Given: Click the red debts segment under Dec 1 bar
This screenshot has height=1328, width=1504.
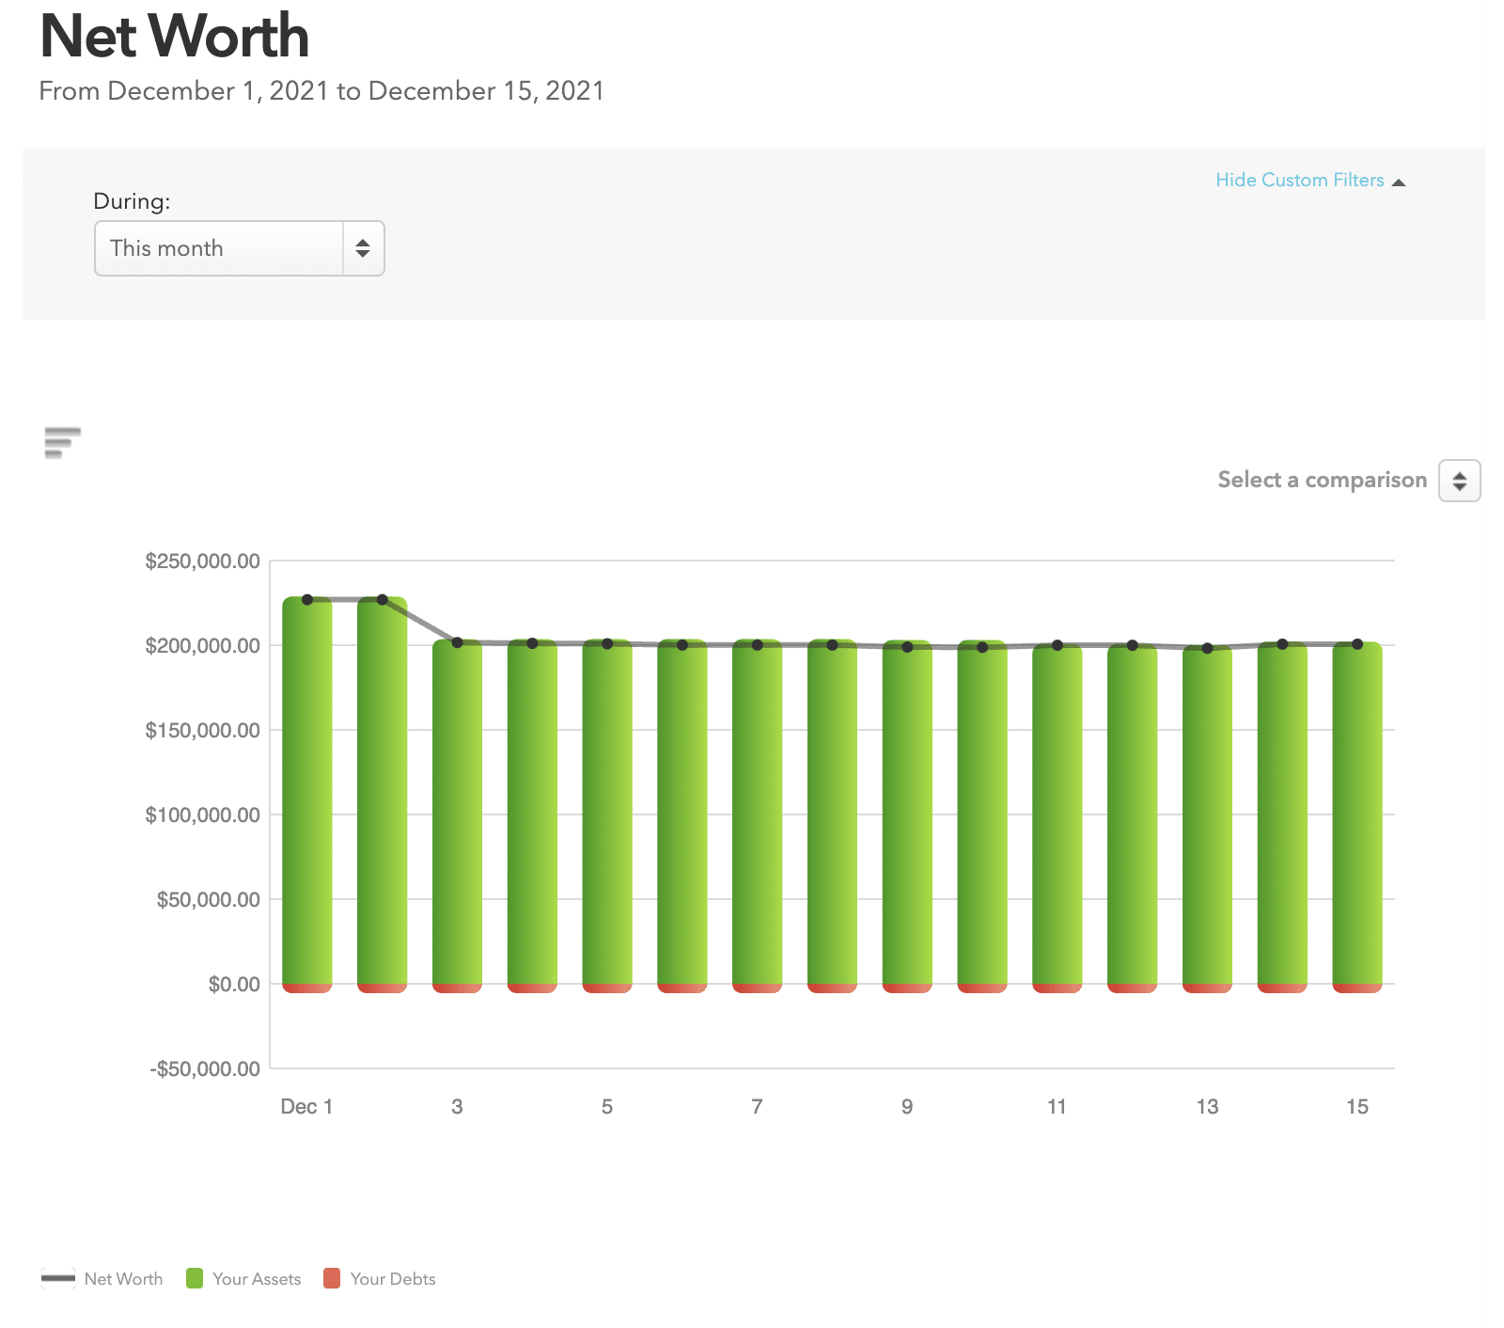Looking at the screenshot, I should point(307,988).
